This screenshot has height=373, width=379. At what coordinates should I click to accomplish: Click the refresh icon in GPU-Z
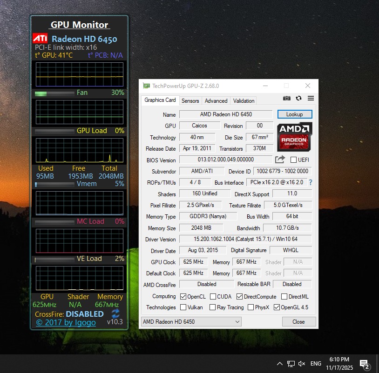pyautogui.click(x=298, y=98)
